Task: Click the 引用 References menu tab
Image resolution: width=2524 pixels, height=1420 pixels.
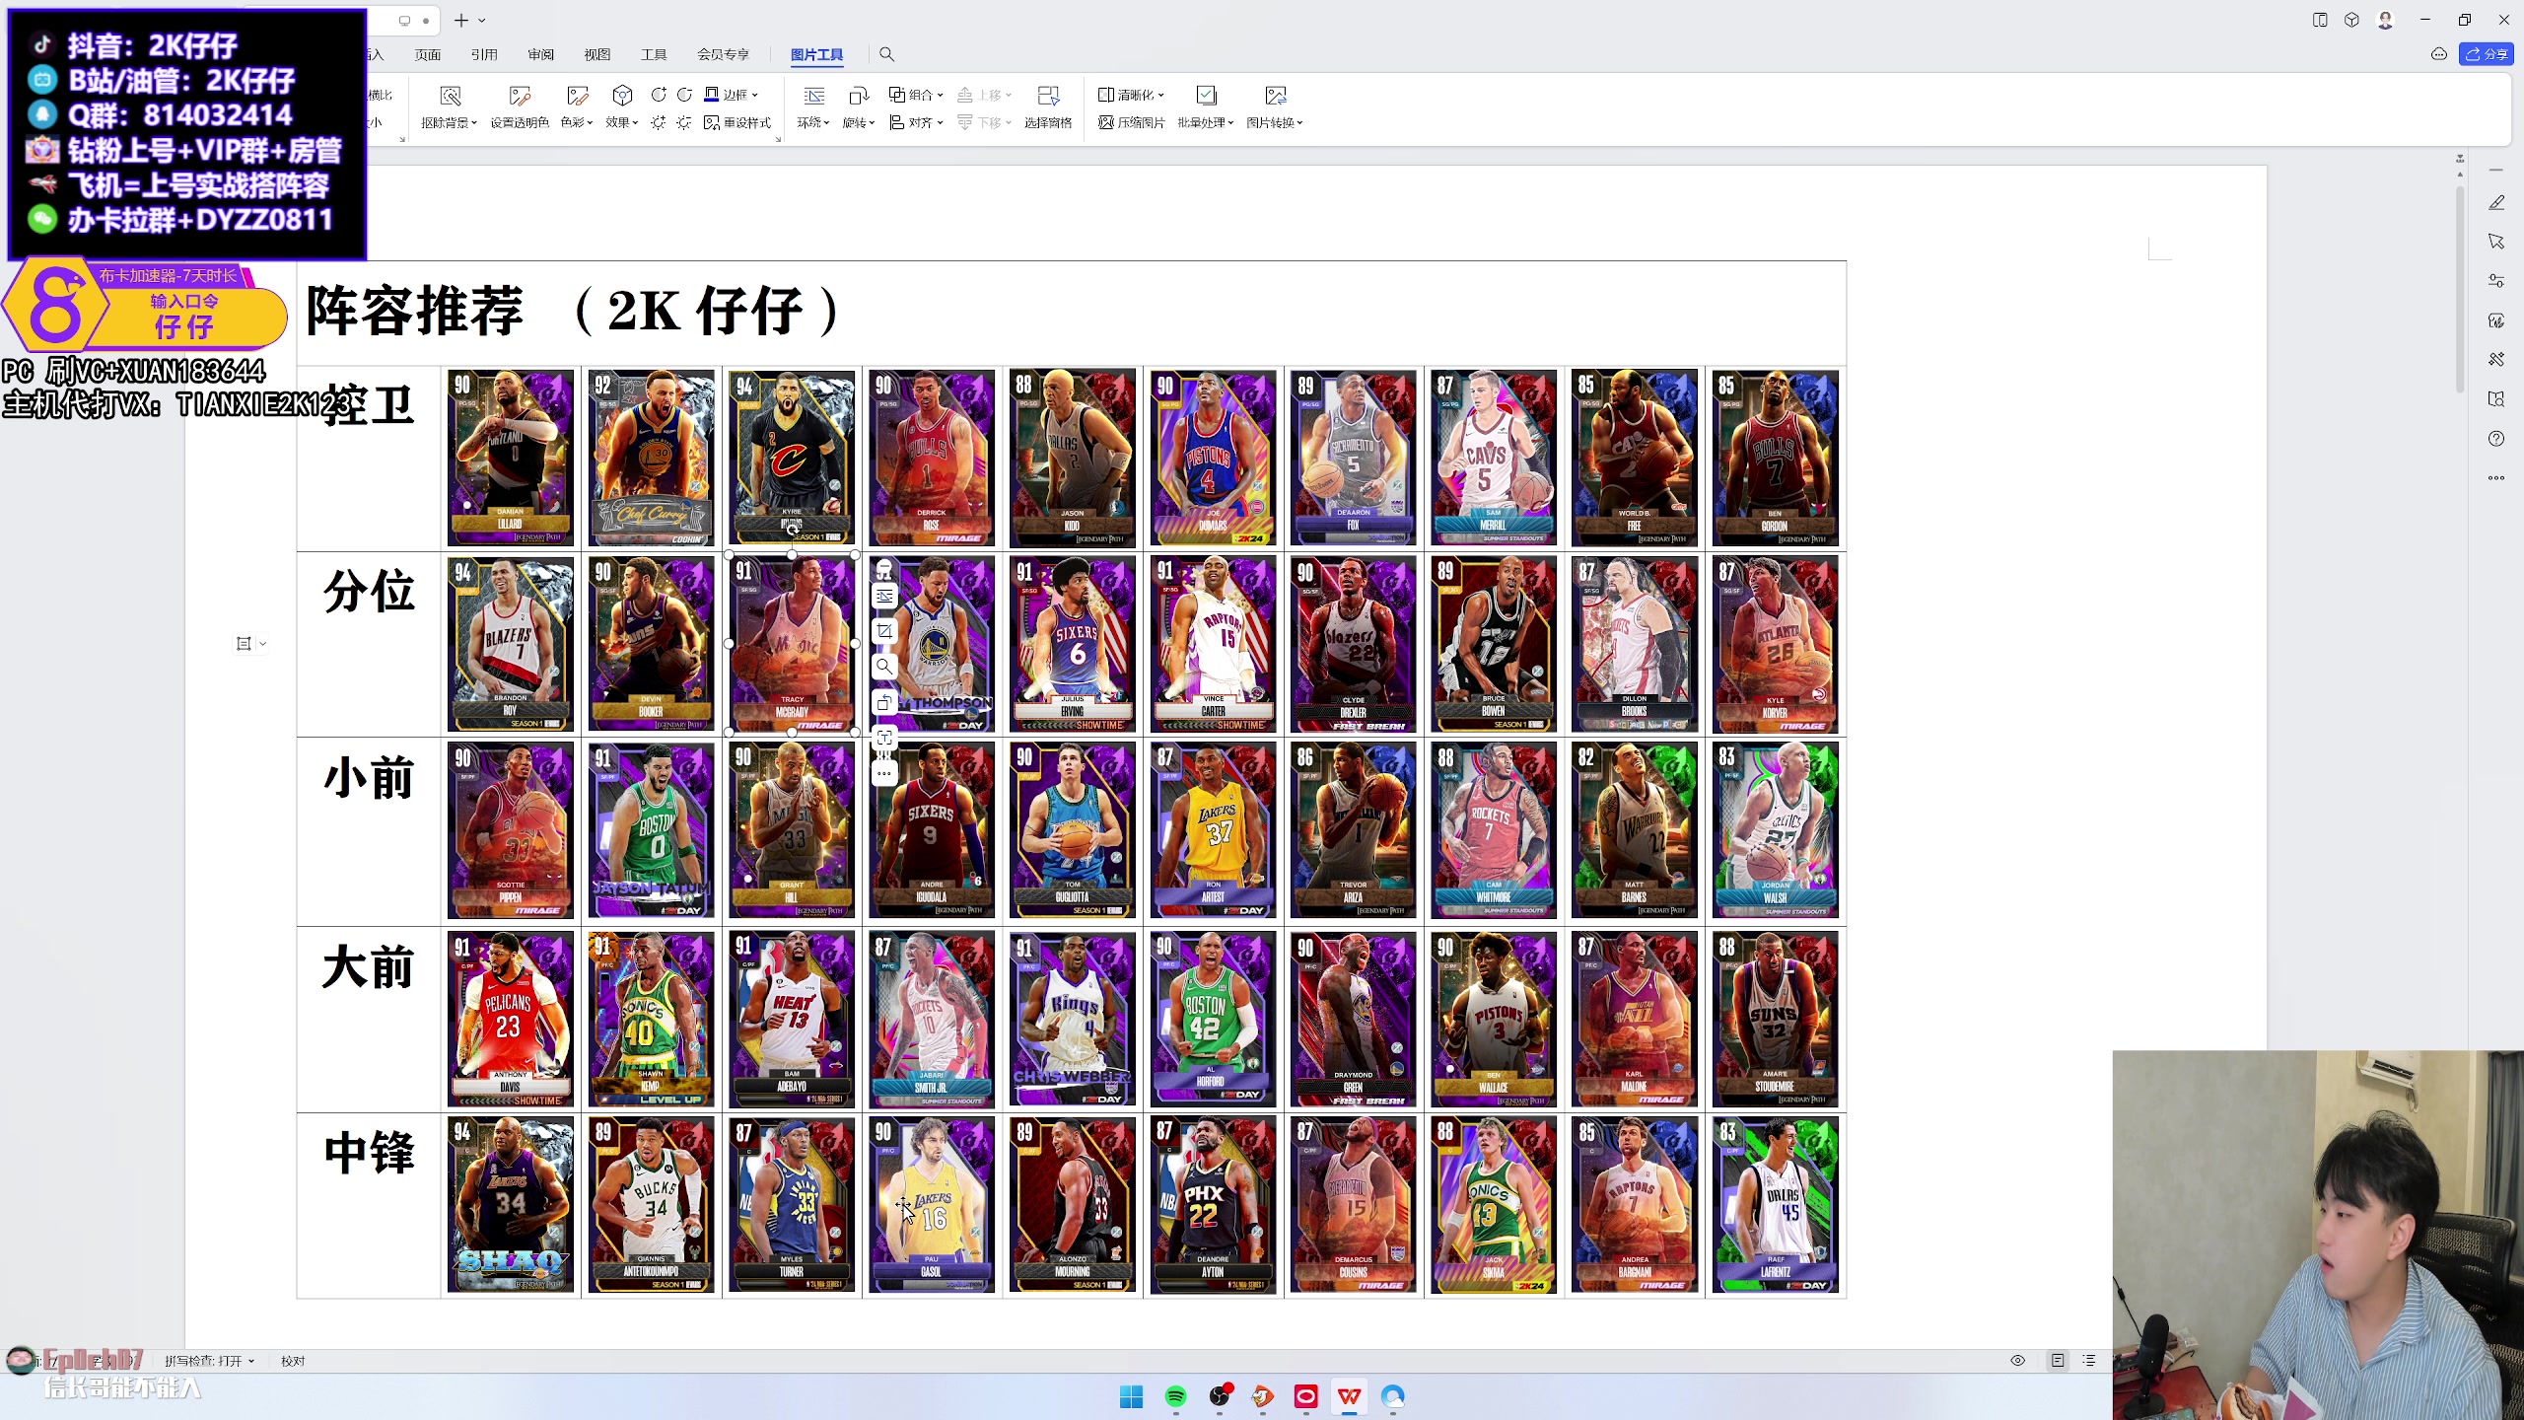Action: click(x=484, y=54)
